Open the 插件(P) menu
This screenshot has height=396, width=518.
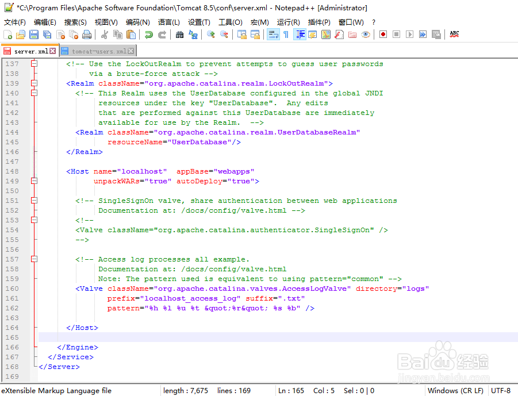pyautogui.click(x=319, y=22)
